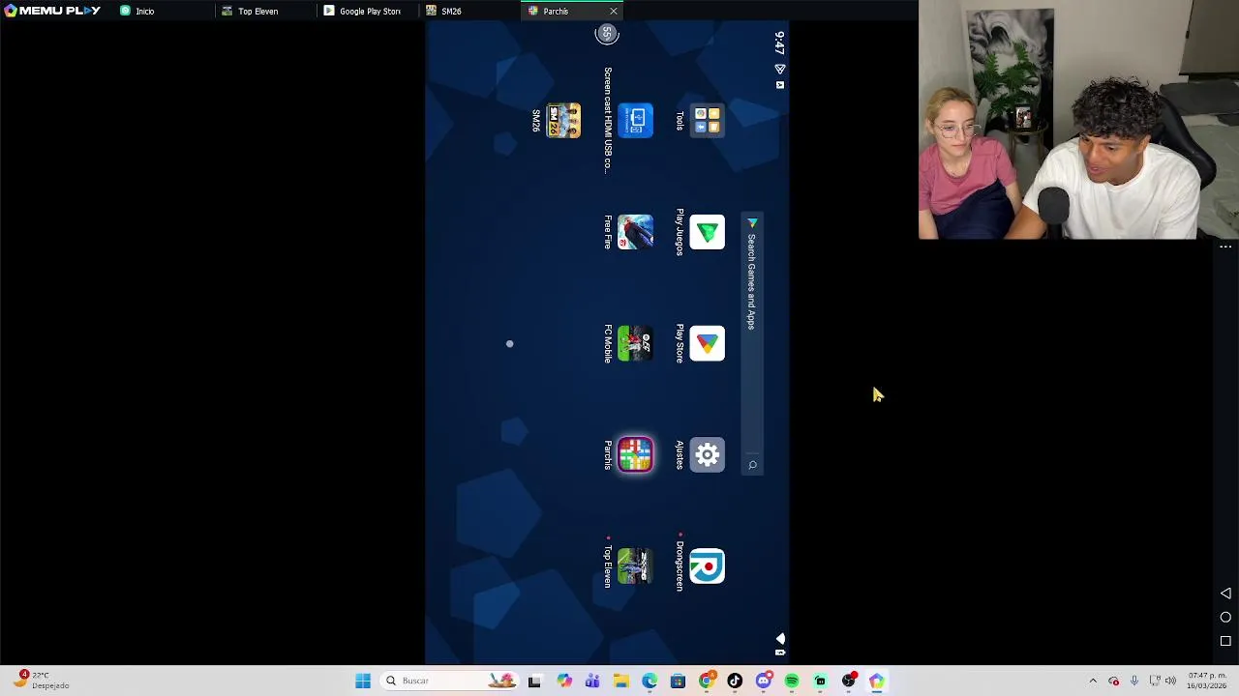Open the volume tray control
This screenshot has height=696, width=1239.
tap(1170, 681)
